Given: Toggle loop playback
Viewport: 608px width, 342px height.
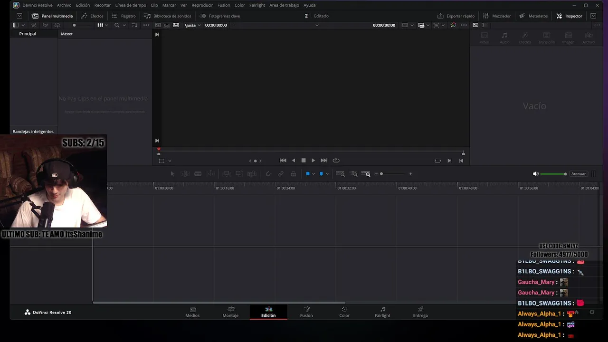Looking at the screenshot, I should pos(336,161).
